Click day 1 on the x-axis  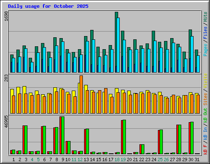[x=14, y=159]
